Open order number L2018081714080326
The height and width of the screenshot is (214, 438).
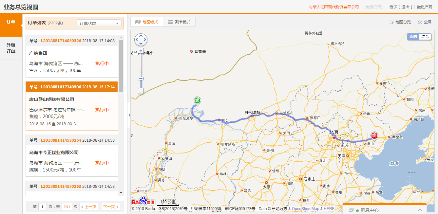pyautogui.click(x=61, y=41)
